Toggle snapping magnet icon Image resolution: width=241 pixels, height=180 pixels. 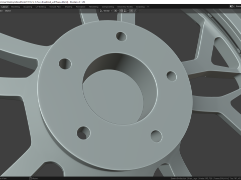pyautogui.click(x=122, y=11)
